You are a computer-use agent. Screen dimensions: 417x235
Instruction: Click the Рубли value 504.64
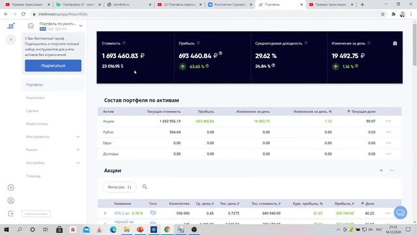175,132
